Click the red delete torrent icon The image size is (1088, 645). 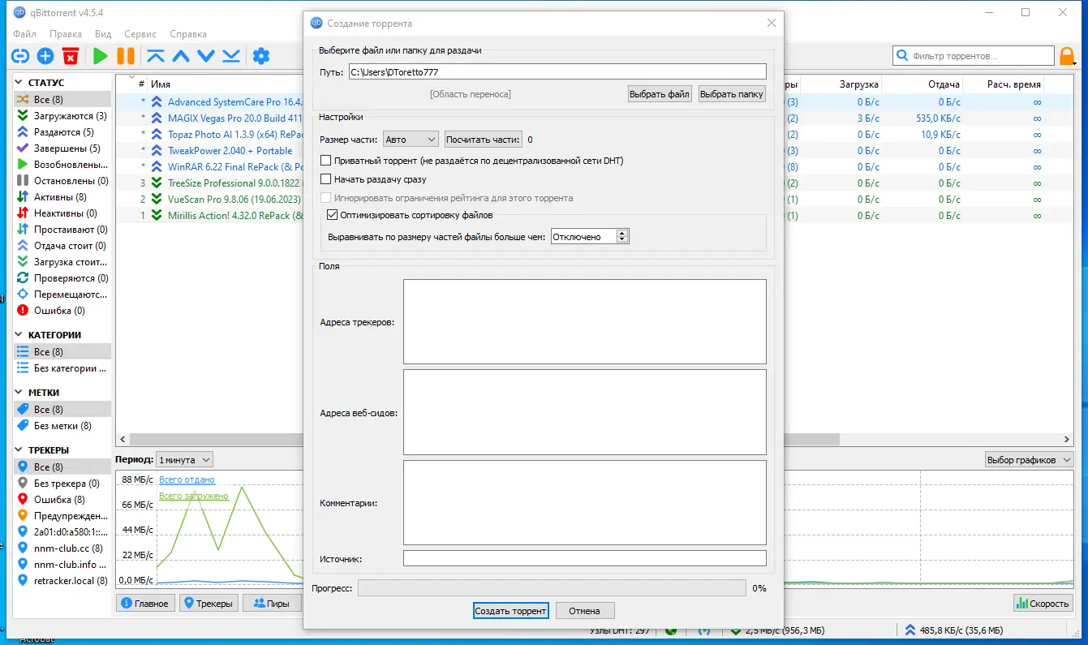tap(71, 56)
